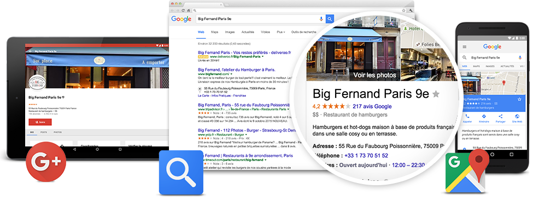Switch to the Images search tab
The image size is (533, 200).
230,32
